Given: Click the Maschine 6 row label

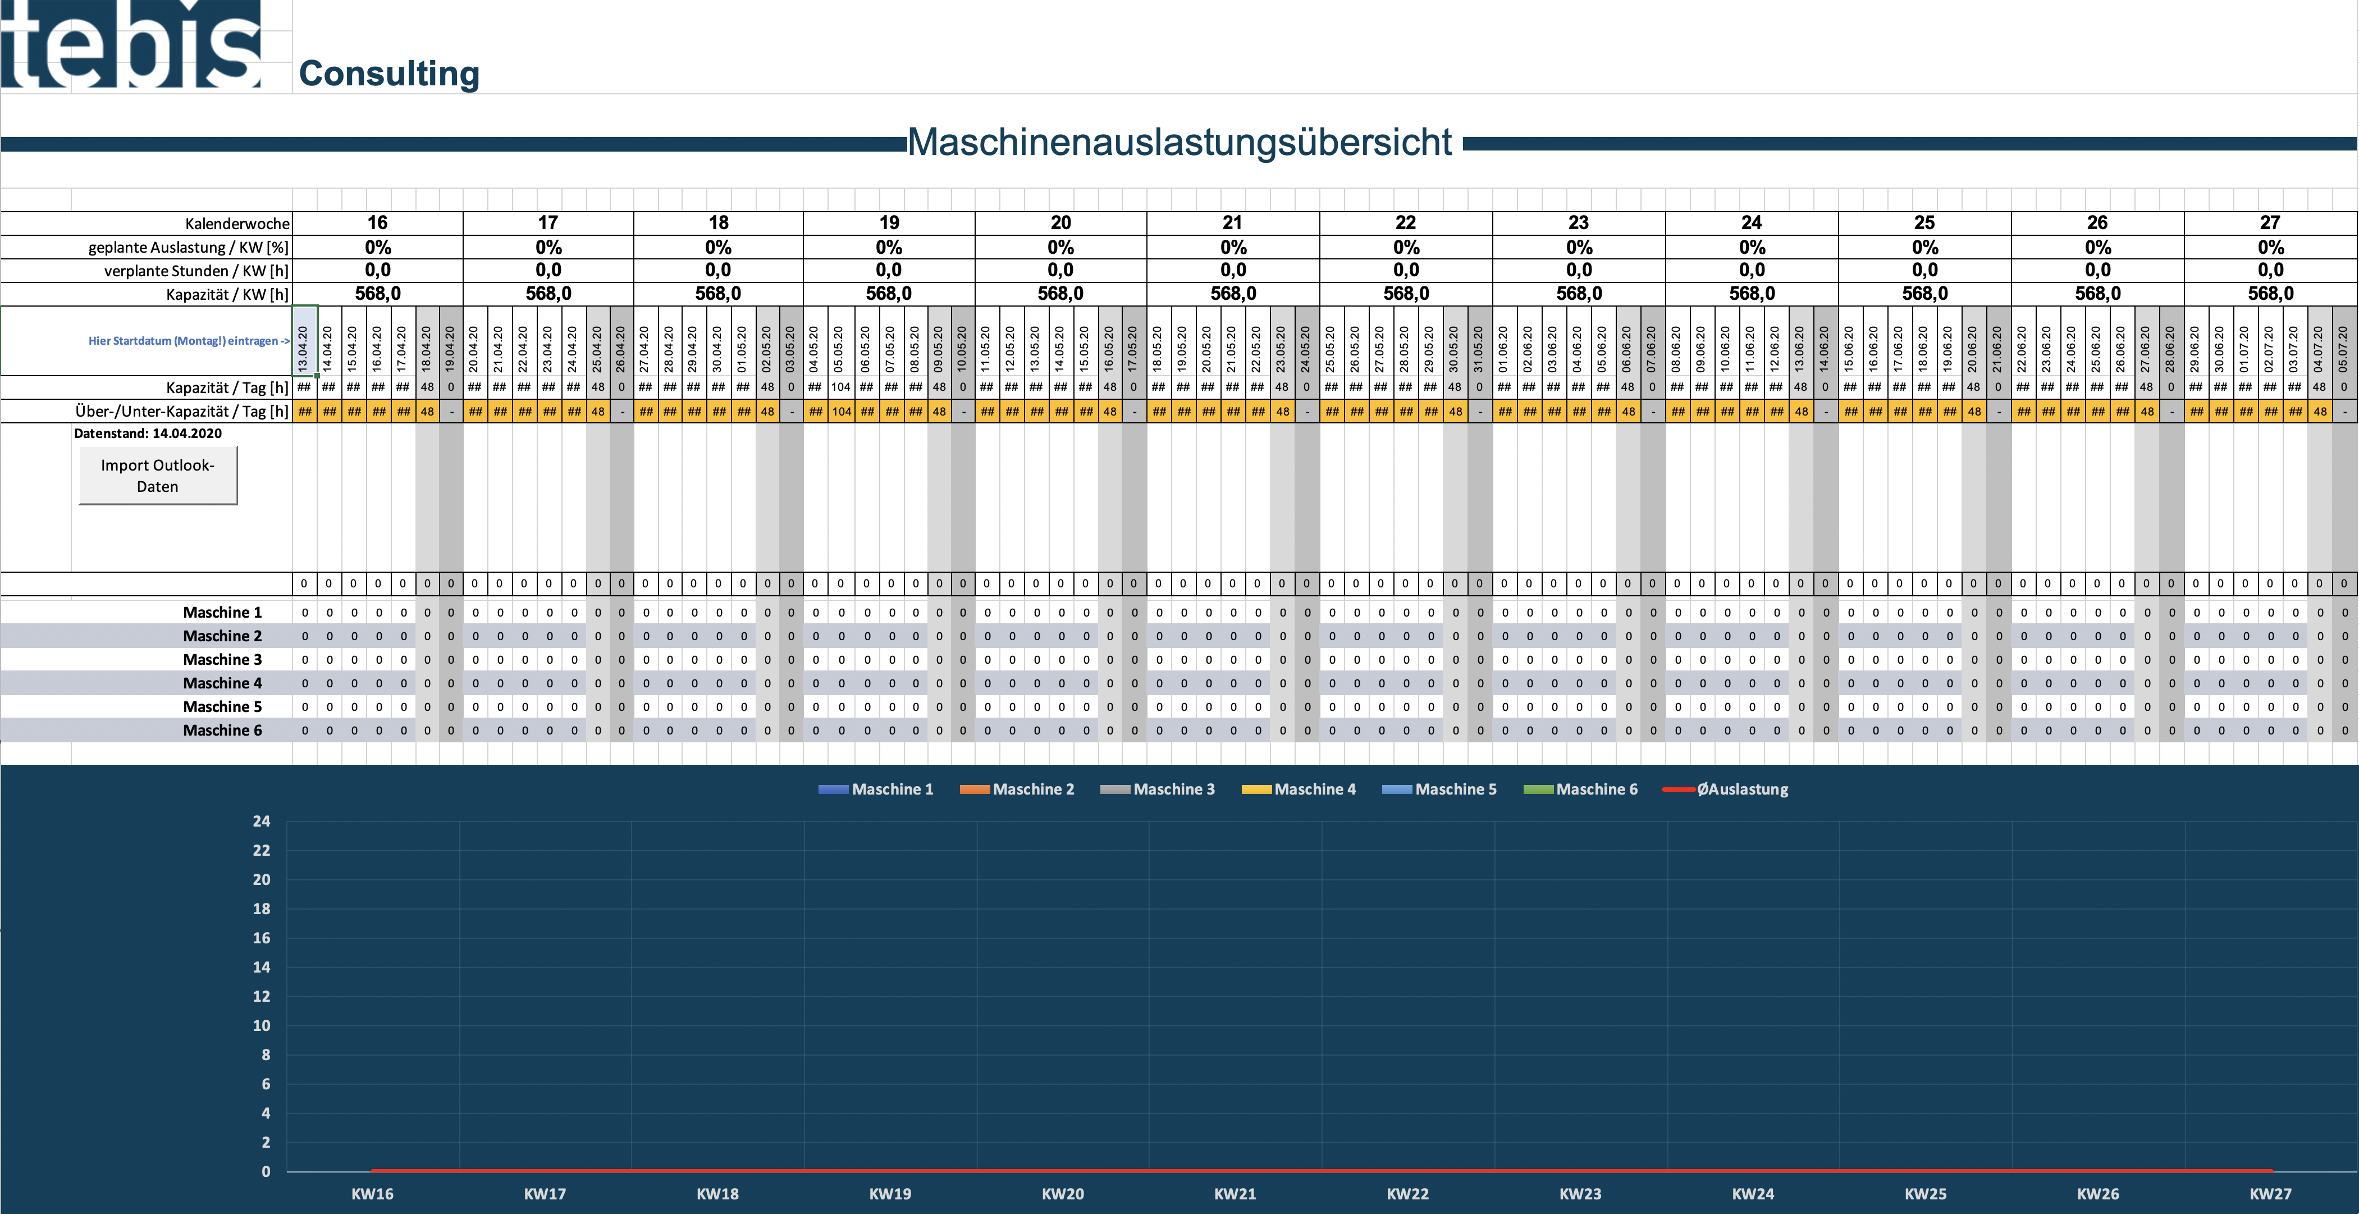Looking at the screenshot, I should [222, 730].
